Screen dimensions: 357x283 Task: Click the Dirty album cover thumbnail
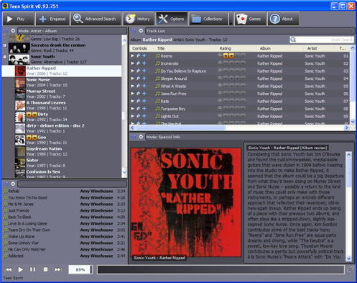click(x=20, y=117)
